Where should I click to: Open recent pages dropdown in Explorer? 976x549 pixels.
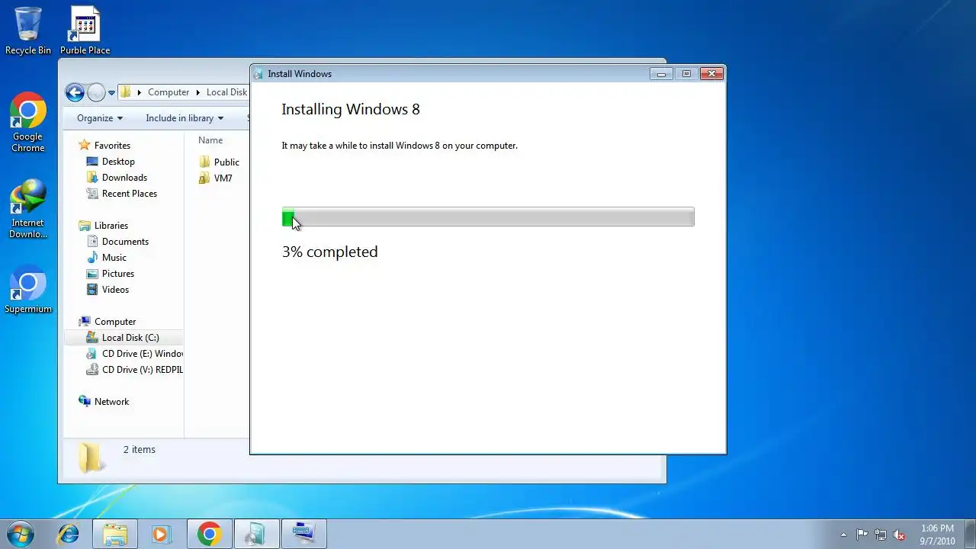111,93
